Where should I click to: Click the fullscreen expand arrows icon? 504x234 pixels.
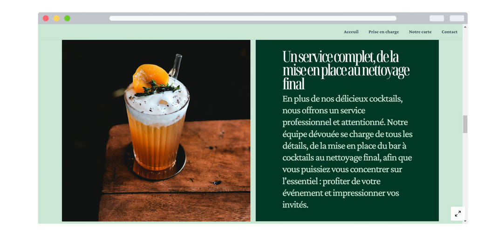coord(457,214)
